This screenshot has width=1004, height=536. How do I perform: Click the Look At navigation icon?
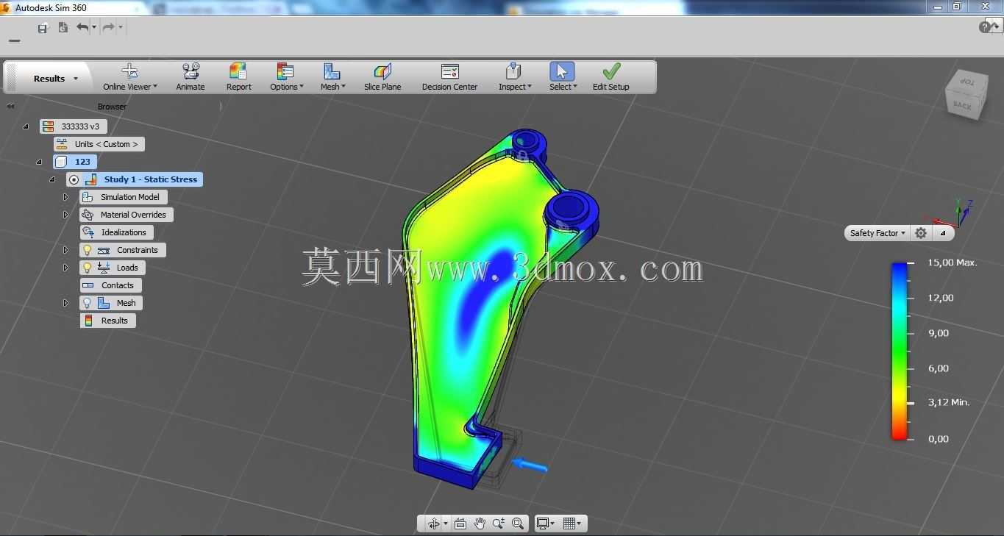point(460,524)
